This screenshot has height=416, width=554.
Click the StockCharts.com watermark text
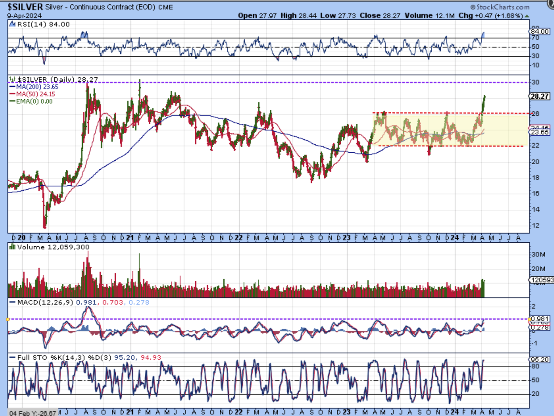click(x=503, y=7)
